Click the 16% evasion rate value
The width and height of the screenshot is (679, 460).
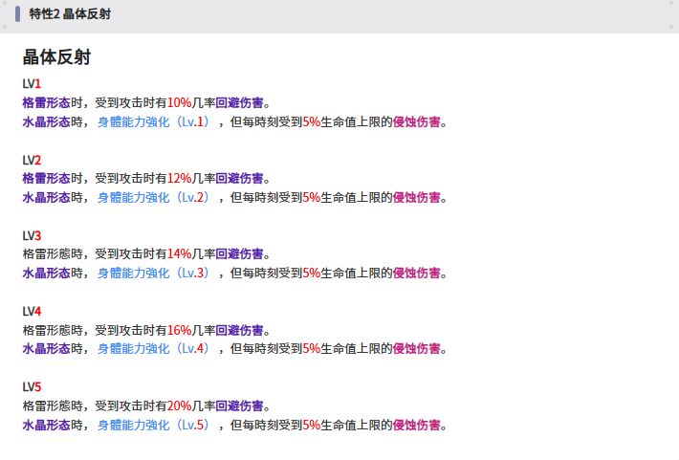point(179,330)
